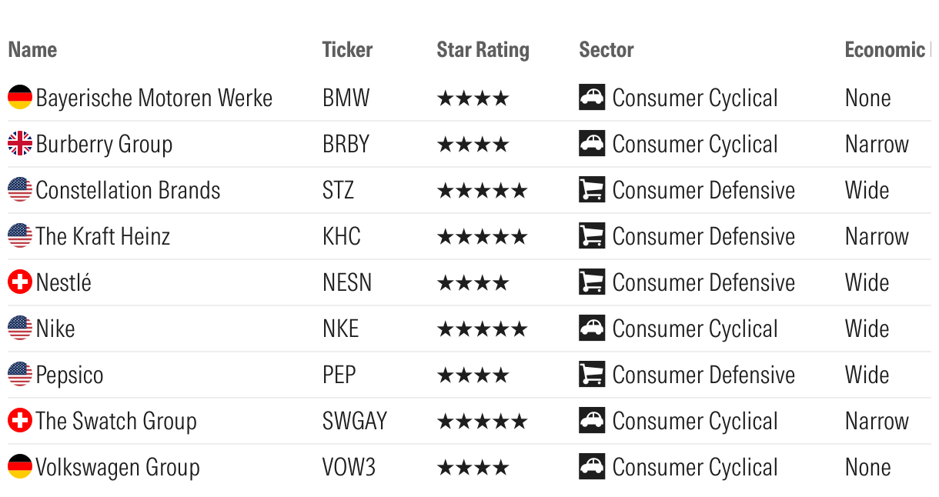
Task: Click the German flag beside Bayerische Motoren Werke
Action: (x=20, y=98)
